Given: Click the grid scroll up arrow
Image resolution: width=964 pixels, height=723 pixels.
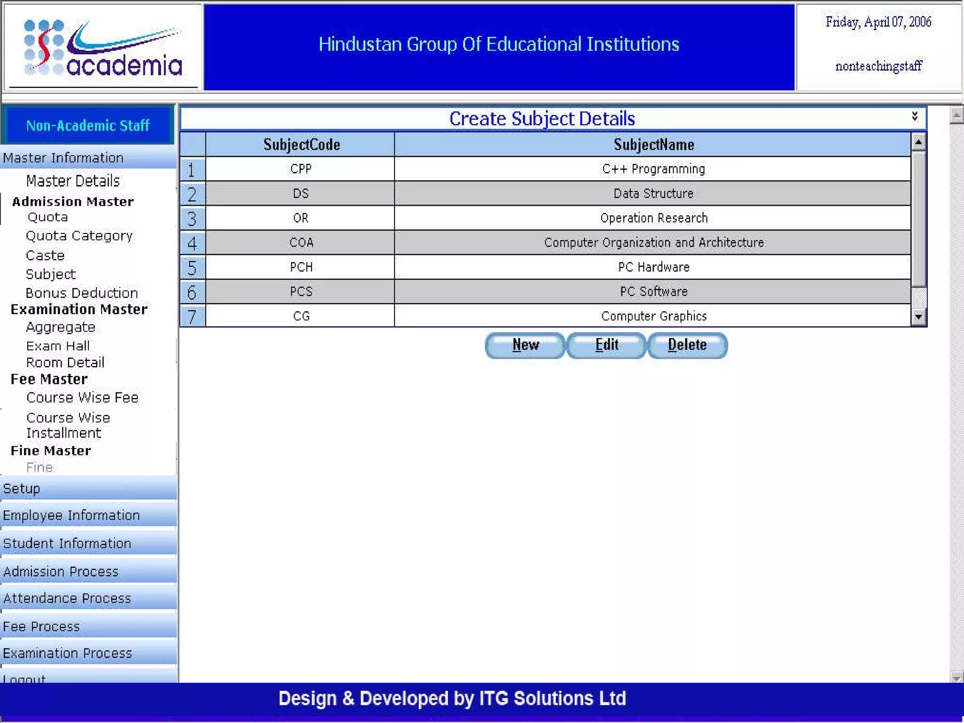Looking at the screenshot, I should tap(918, 142).
